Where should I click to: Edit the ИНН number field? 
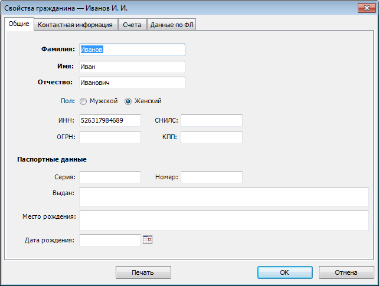point(110,121)
